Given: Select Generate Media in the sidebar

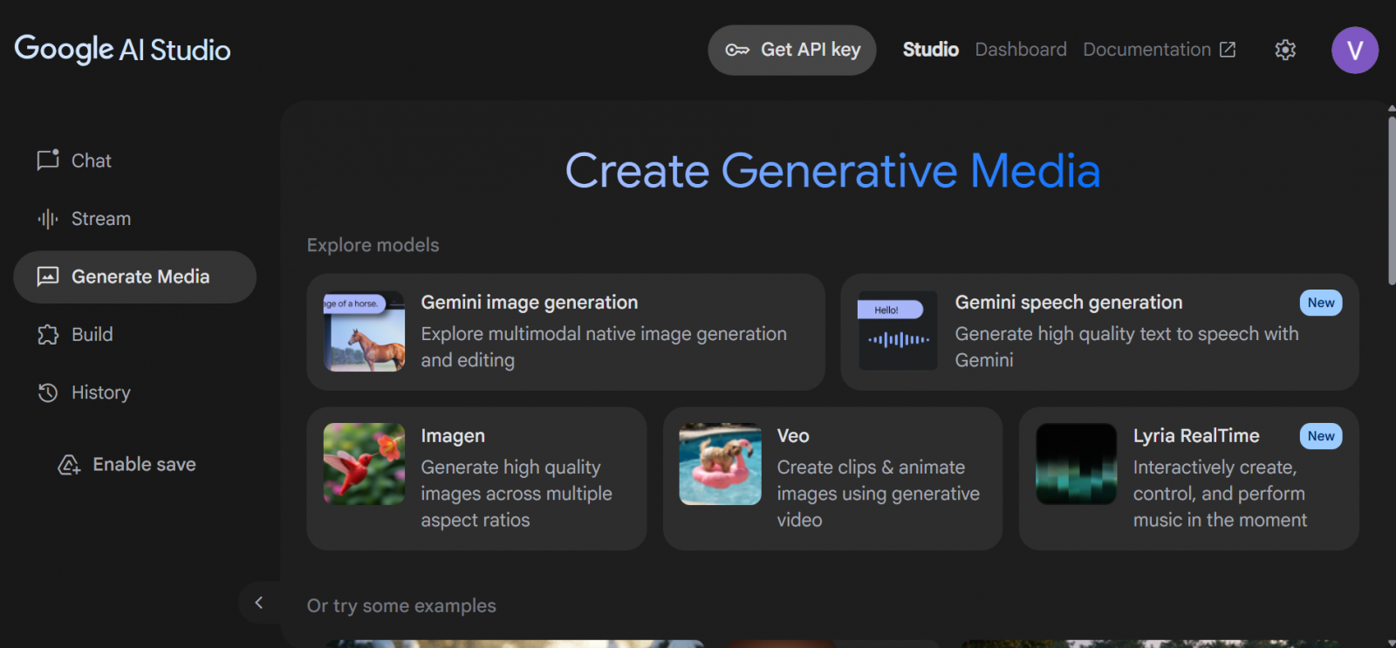Looking at the screenshot, I should (135, 277).
